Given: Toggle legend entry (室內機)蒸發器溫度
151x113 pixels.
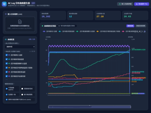Looking at the screenshot, I should coord(67,31).
